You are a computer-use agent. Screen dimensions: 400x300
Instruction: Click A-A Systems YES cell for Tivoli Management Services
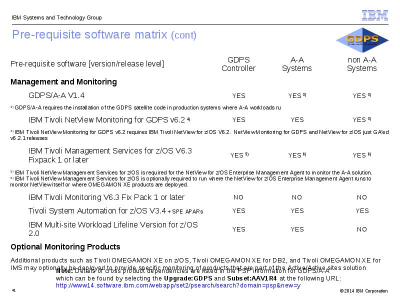coord(297,155)
